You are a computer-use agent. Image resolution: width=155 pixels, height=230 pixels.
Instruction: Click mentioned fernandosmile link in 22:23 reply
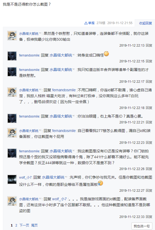click(64, 131)
